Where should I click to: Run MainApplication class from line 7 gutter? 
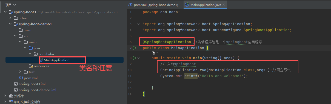tap(134, 48)
